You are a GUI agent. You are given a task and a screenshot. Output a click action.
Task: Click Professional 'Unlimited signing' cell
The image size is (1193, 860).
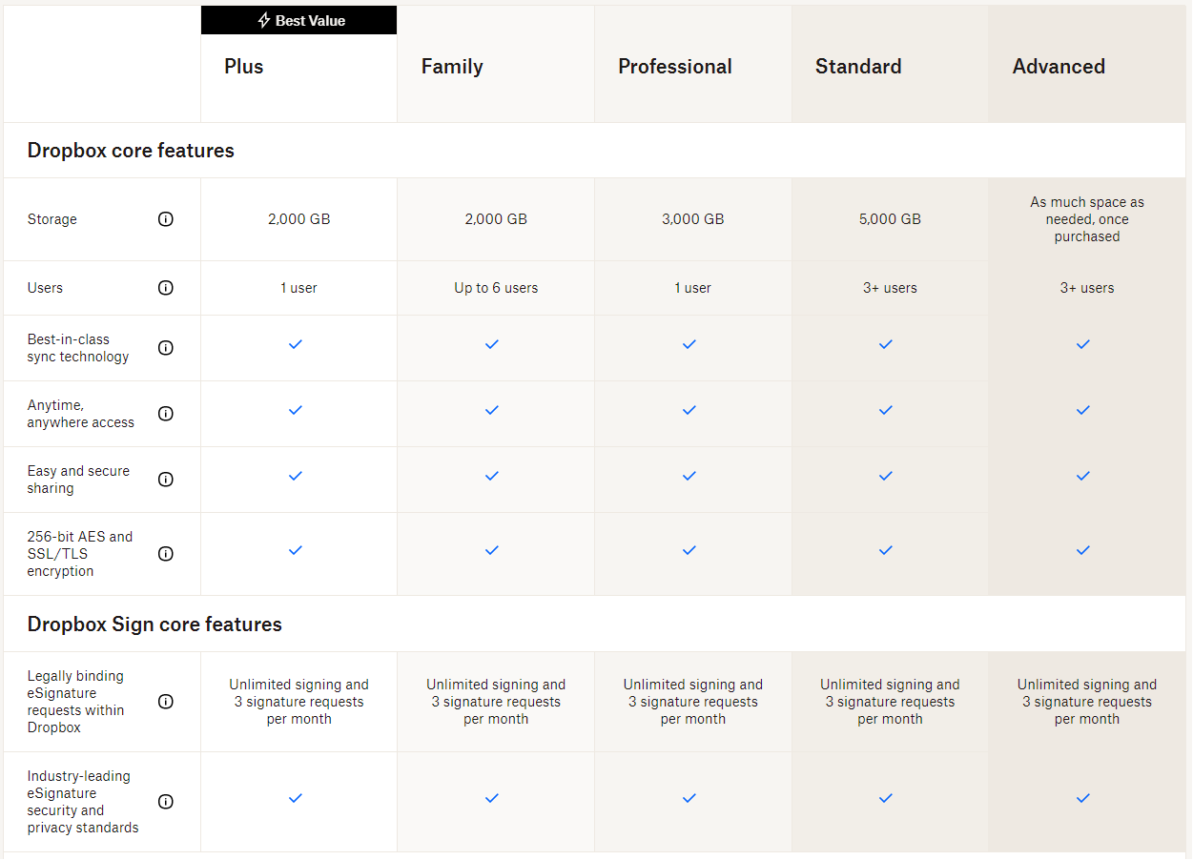(x=693, y=702)
